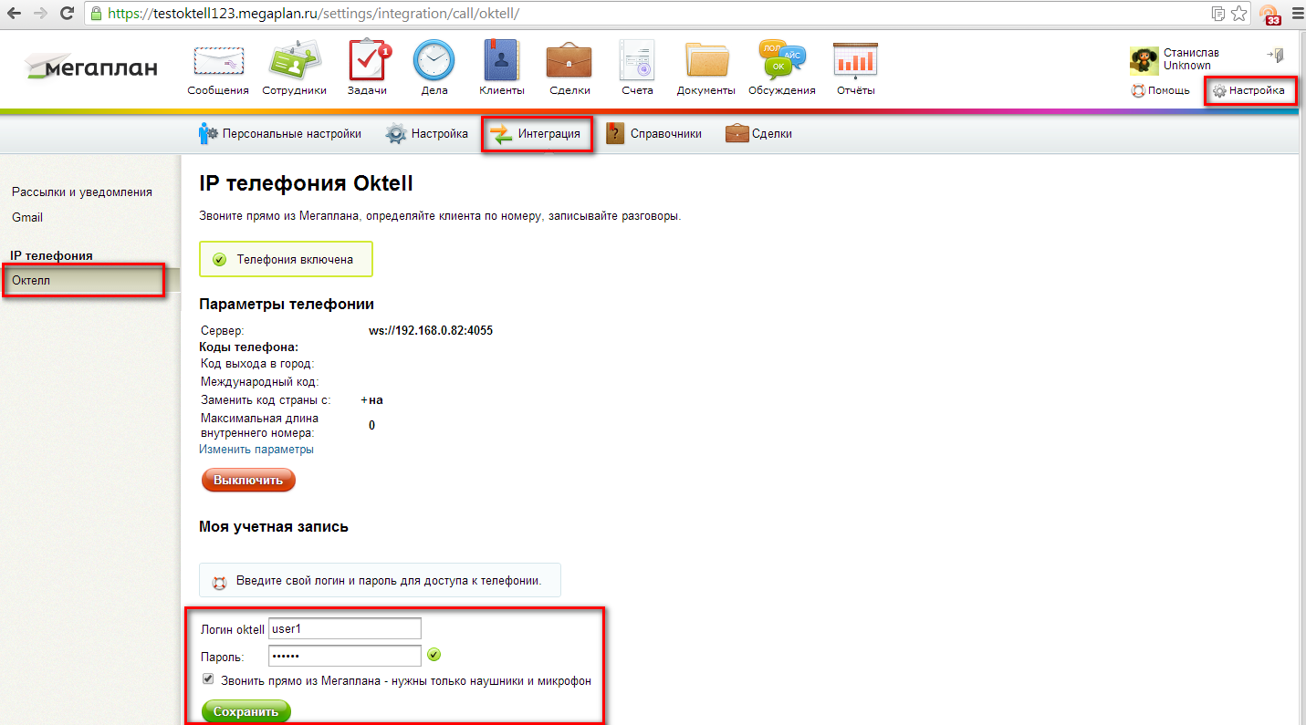
Task: Select Рассылки и уведомления in sidebar
Action: point(81,192)
